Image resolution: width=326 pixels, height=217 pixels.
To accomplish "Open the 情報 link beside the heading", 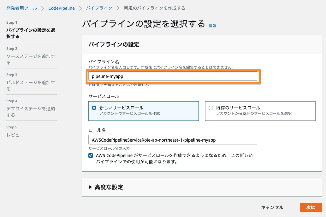I will click(x=212, y=26).
